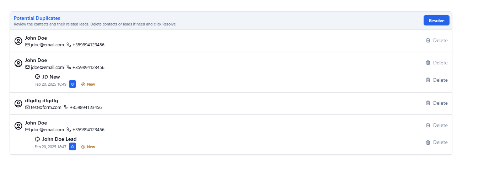Screen dimensions: 484x179
Task: Click the avatar icon of the dfgdfg dfgdfg contact
Action: coord(18,104)
